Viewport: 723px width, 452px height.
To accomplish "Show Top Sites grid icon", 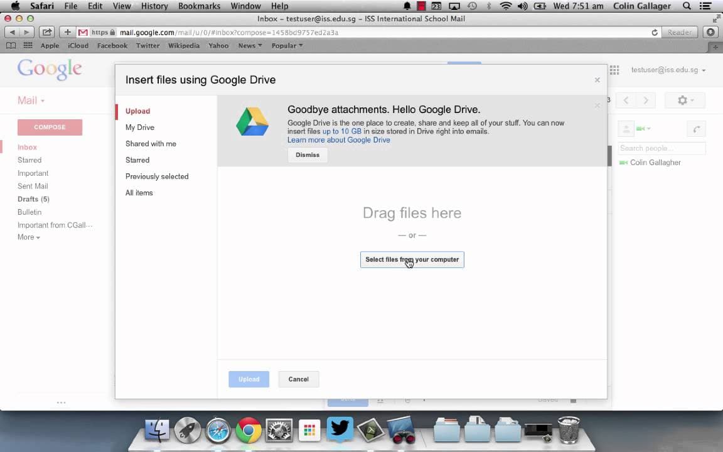I will pyautogui.click(x=28, y=46).
